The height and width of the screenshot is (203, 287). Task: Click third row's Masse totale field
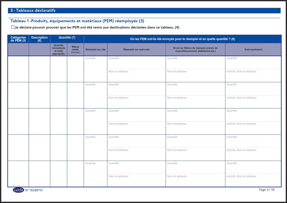pos(75,121)
